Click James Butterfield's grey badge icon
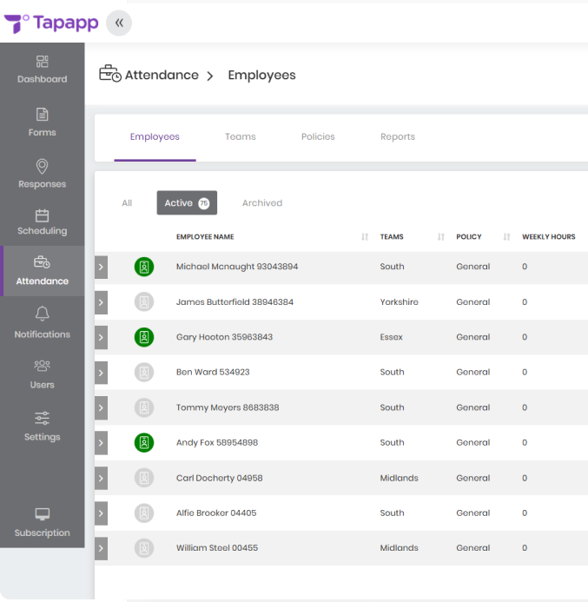 [x=144, y=302]
